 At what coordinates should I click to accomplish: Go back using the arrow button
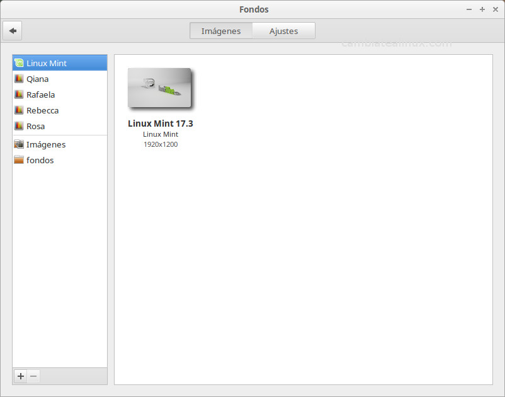click(x=13, y=31)
